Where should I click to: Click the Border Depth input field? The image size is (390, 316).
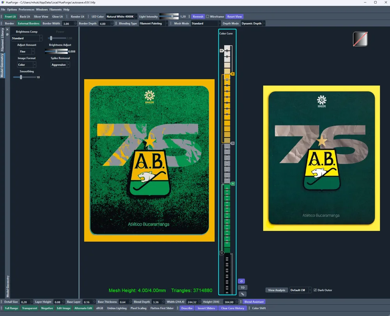click(105, 23)
